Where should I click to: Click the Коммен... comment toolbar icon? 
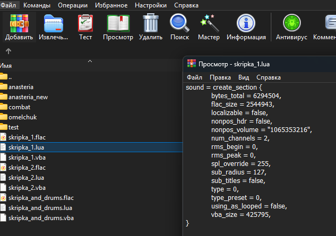pyautogui.click(x=331, y=22)
